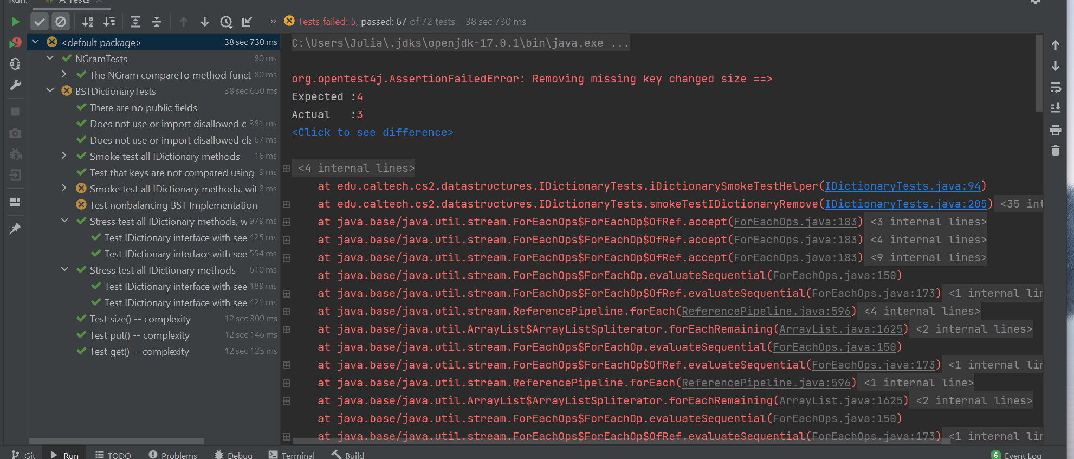1074x459 pixels.
Task: Jump to next failed test arrow
Action: point(205,22)
